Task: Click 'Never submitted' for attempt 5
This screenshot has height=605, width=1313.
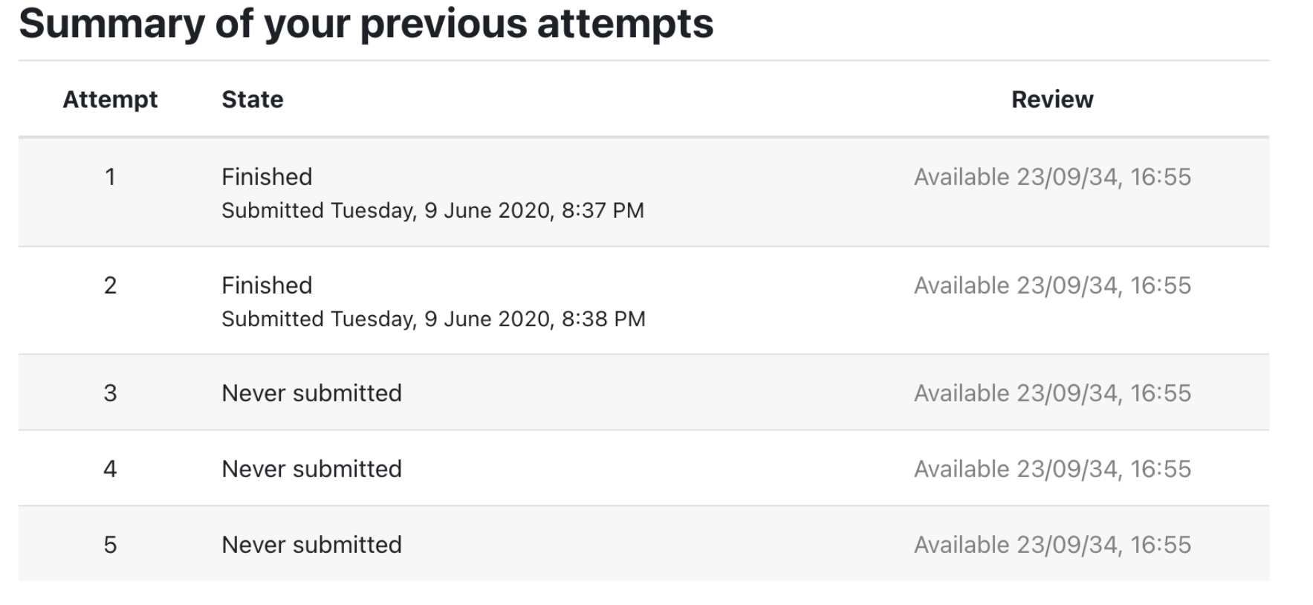Action: (x=311, y=545)
